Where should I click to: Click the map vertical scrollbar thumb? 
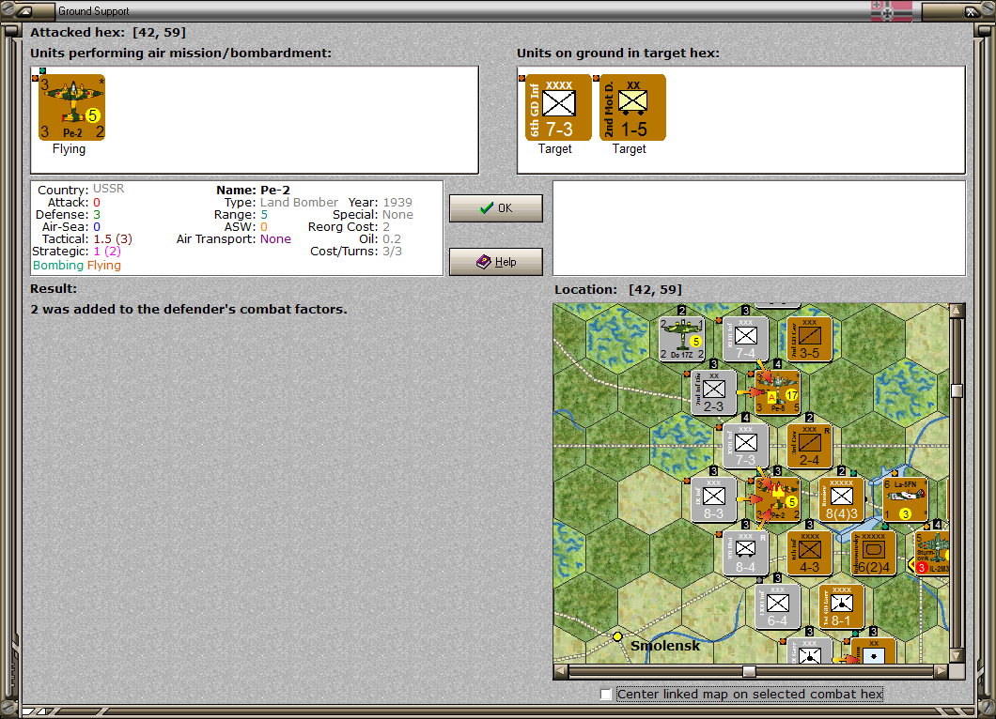[957, 390]
